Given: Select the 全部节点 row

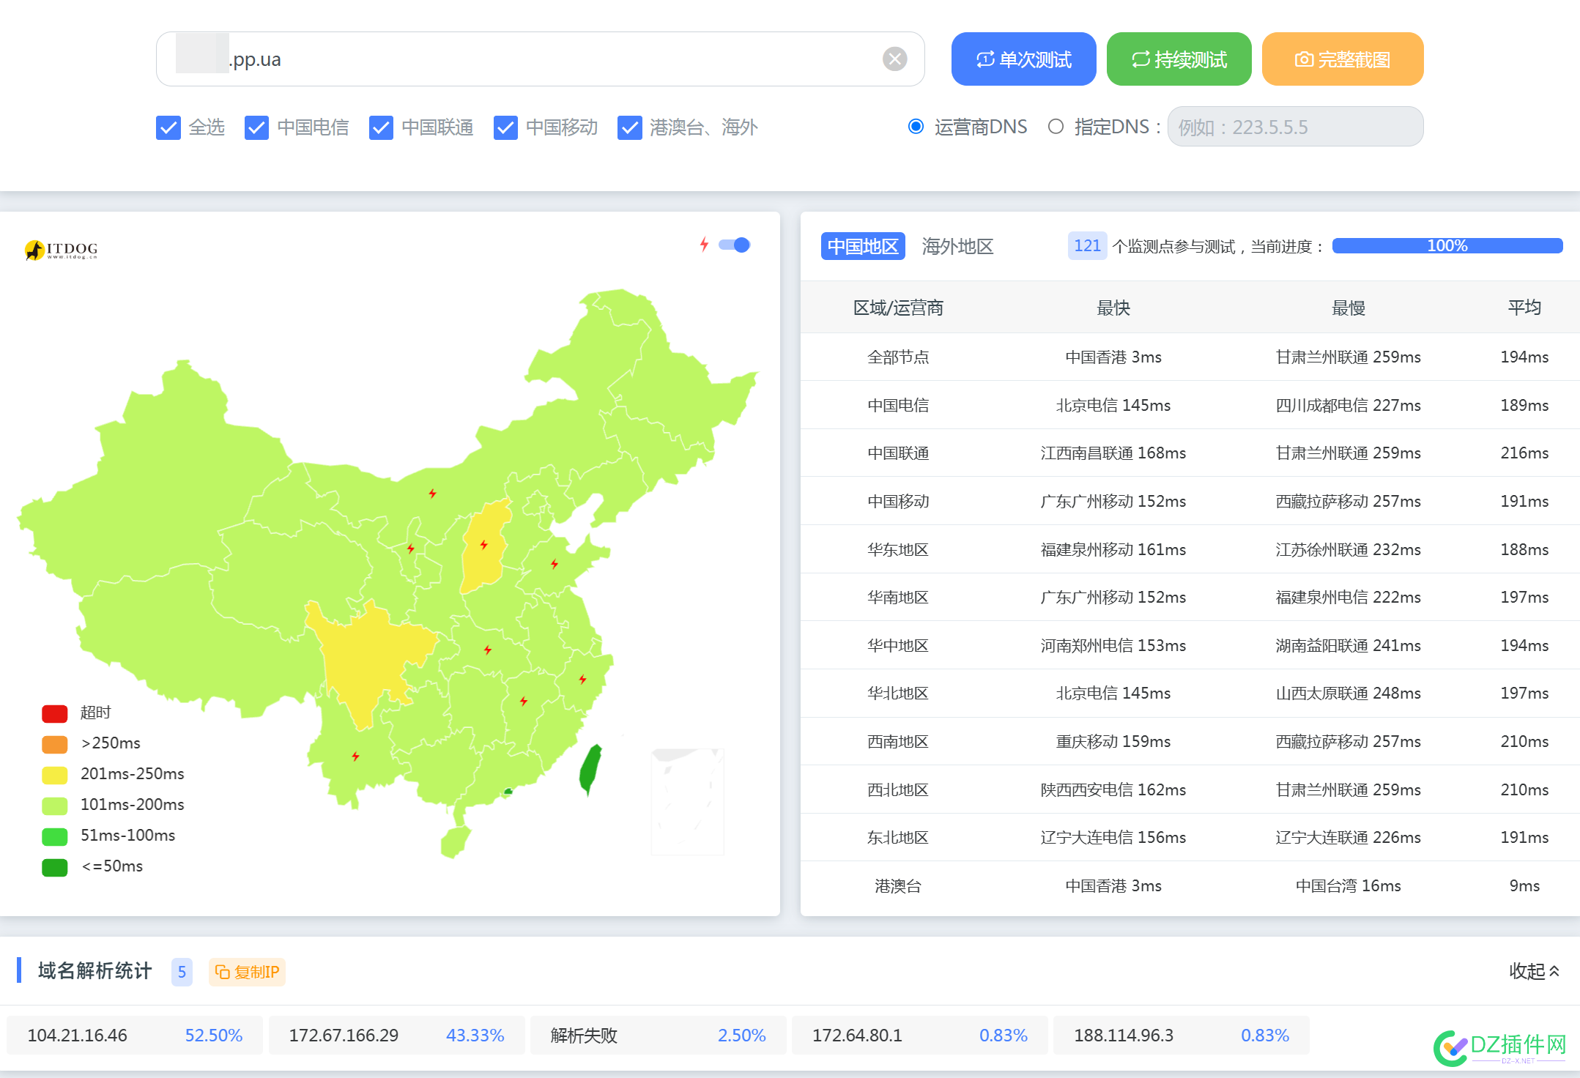Looking at the screenshot, I should coord(1190,357).
